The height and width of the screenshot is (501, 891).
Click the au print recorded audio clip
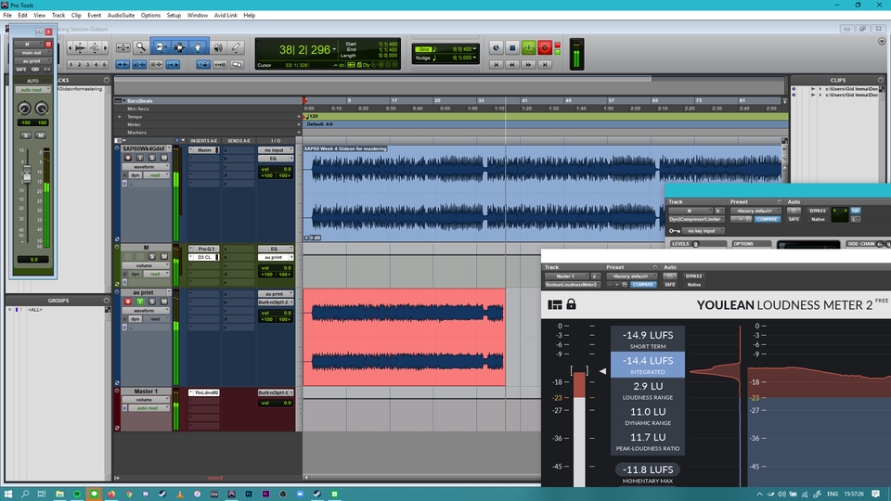[404, 338]
